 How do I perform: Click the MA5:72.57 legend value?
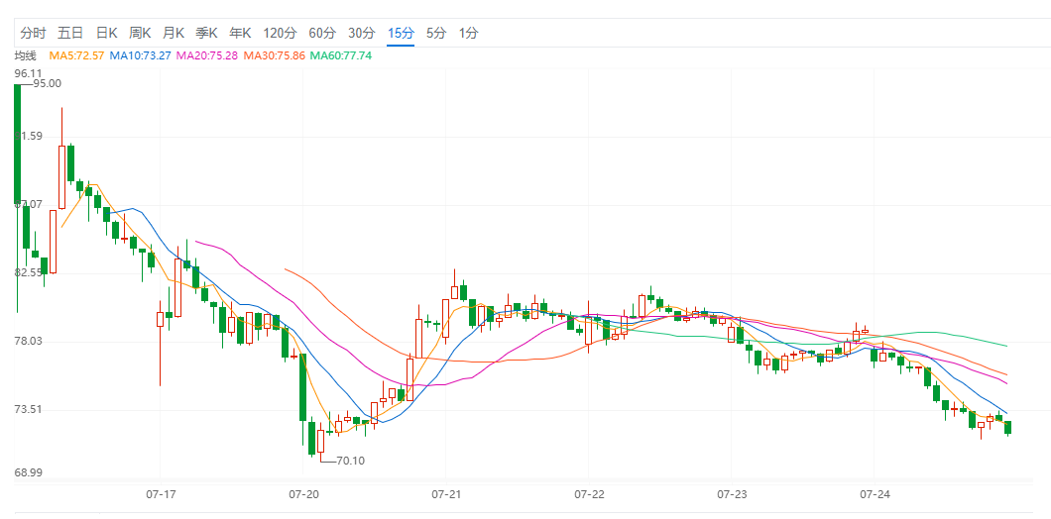[76, 55]
